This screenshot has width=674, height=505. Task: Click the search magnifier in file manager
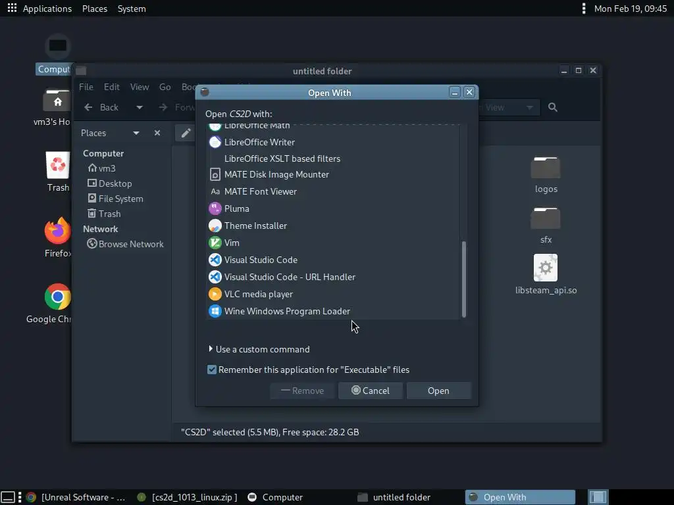[x=553, y=107]
